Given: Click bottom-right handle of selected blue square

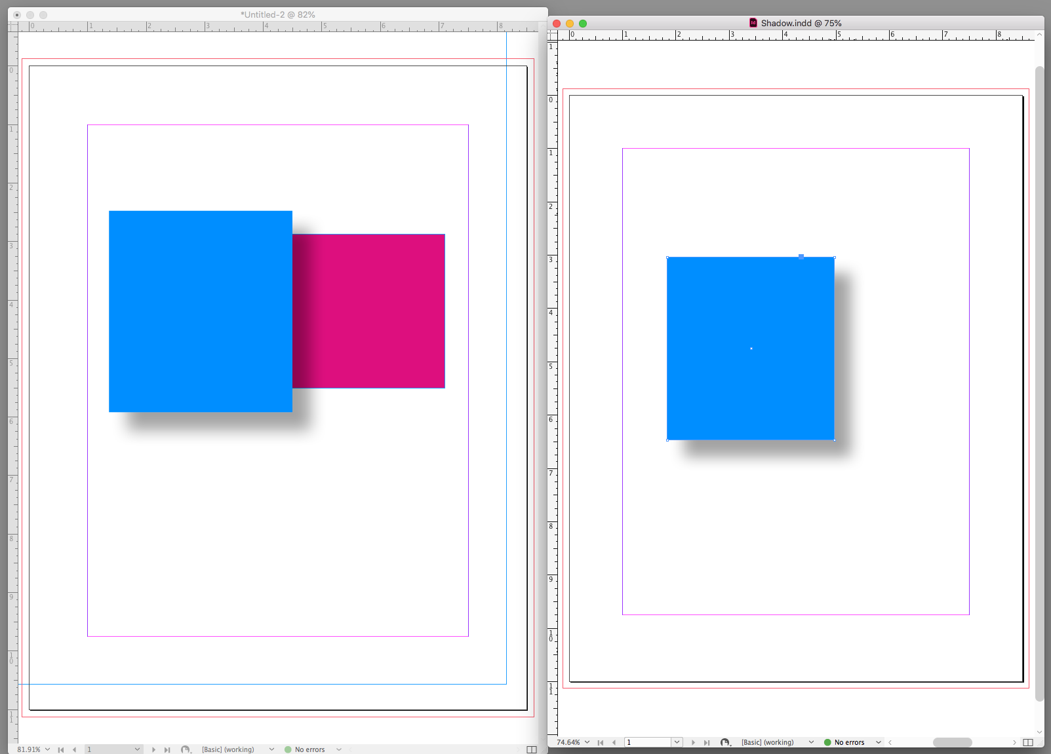Looking at the screenshot, I should tap(835, 440).
